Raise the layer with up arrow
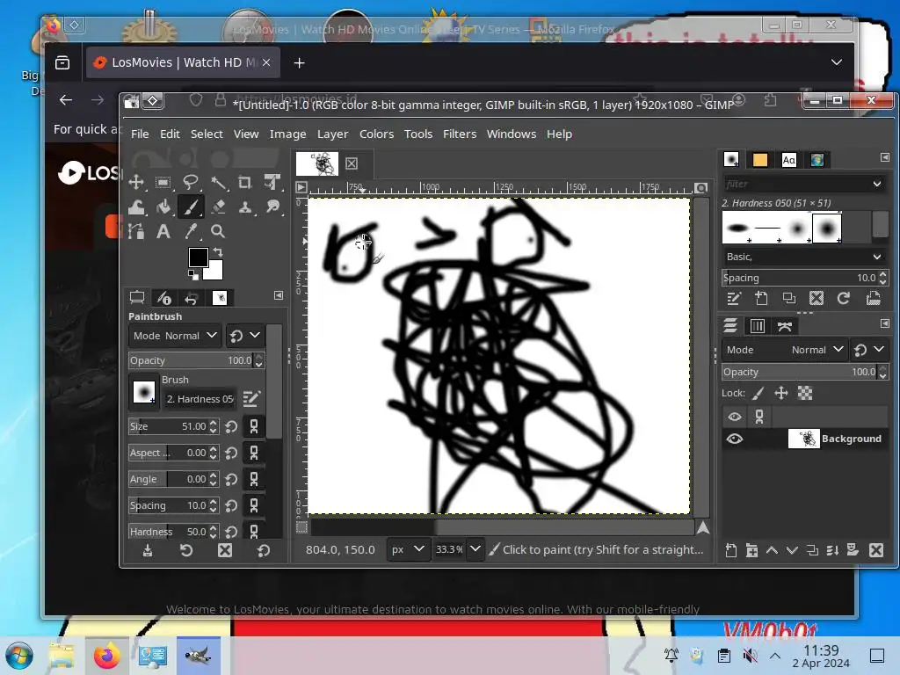Image resolution: width=900 pixels, height=675 pixels. 772,550
